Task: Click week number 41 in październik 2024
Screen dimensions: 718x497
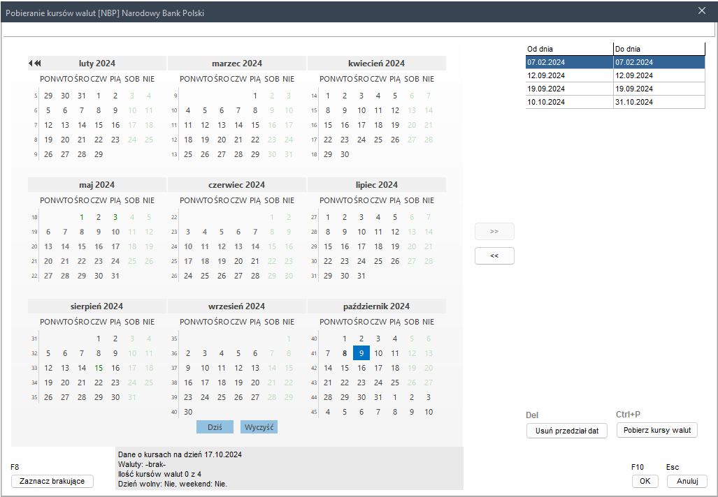Action: (314, 353)
